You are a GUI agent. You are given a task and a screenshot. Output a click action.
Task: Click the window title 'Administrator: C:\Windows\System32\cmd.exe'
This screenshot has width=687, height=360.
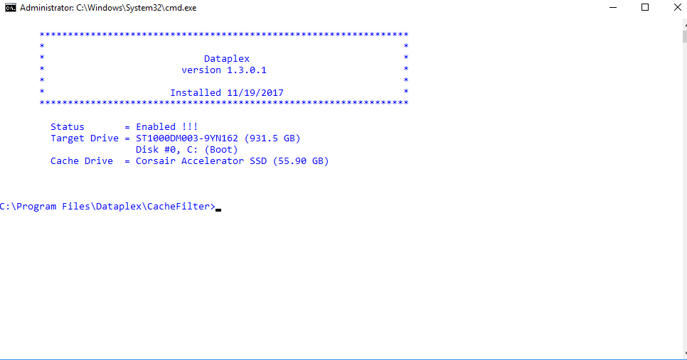(108, 8)
